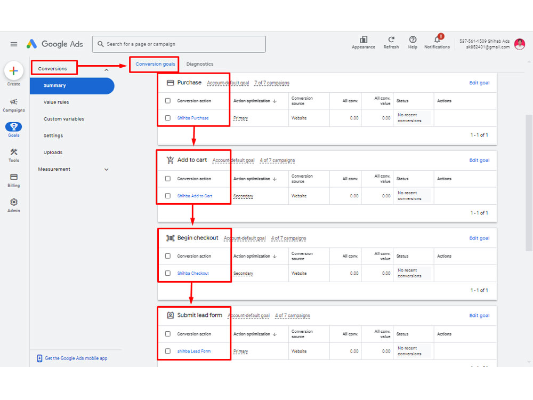Click 7 of 7 campaigns for Purchase
Image resolution: width=533 pixels, height=400 pixels.
coord(272,83)
